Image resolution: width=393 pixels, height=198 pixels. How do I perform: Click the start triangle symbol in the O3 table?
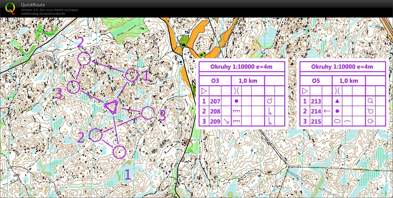point(204,91)
